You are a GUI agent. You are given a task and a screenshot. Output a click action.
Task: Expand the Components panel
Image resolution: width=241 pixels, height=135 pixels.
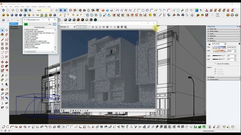tap(223, 79)
